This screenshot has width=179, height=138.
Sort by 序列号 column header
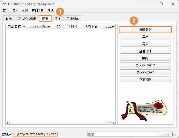click(72, 26)
